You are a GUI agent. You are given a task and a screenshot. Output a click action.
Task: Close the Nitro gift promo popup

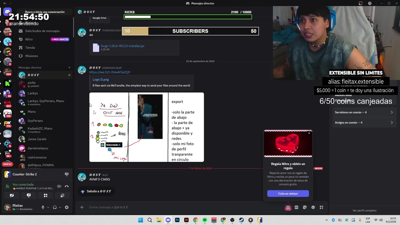click(x=309, y=133)
